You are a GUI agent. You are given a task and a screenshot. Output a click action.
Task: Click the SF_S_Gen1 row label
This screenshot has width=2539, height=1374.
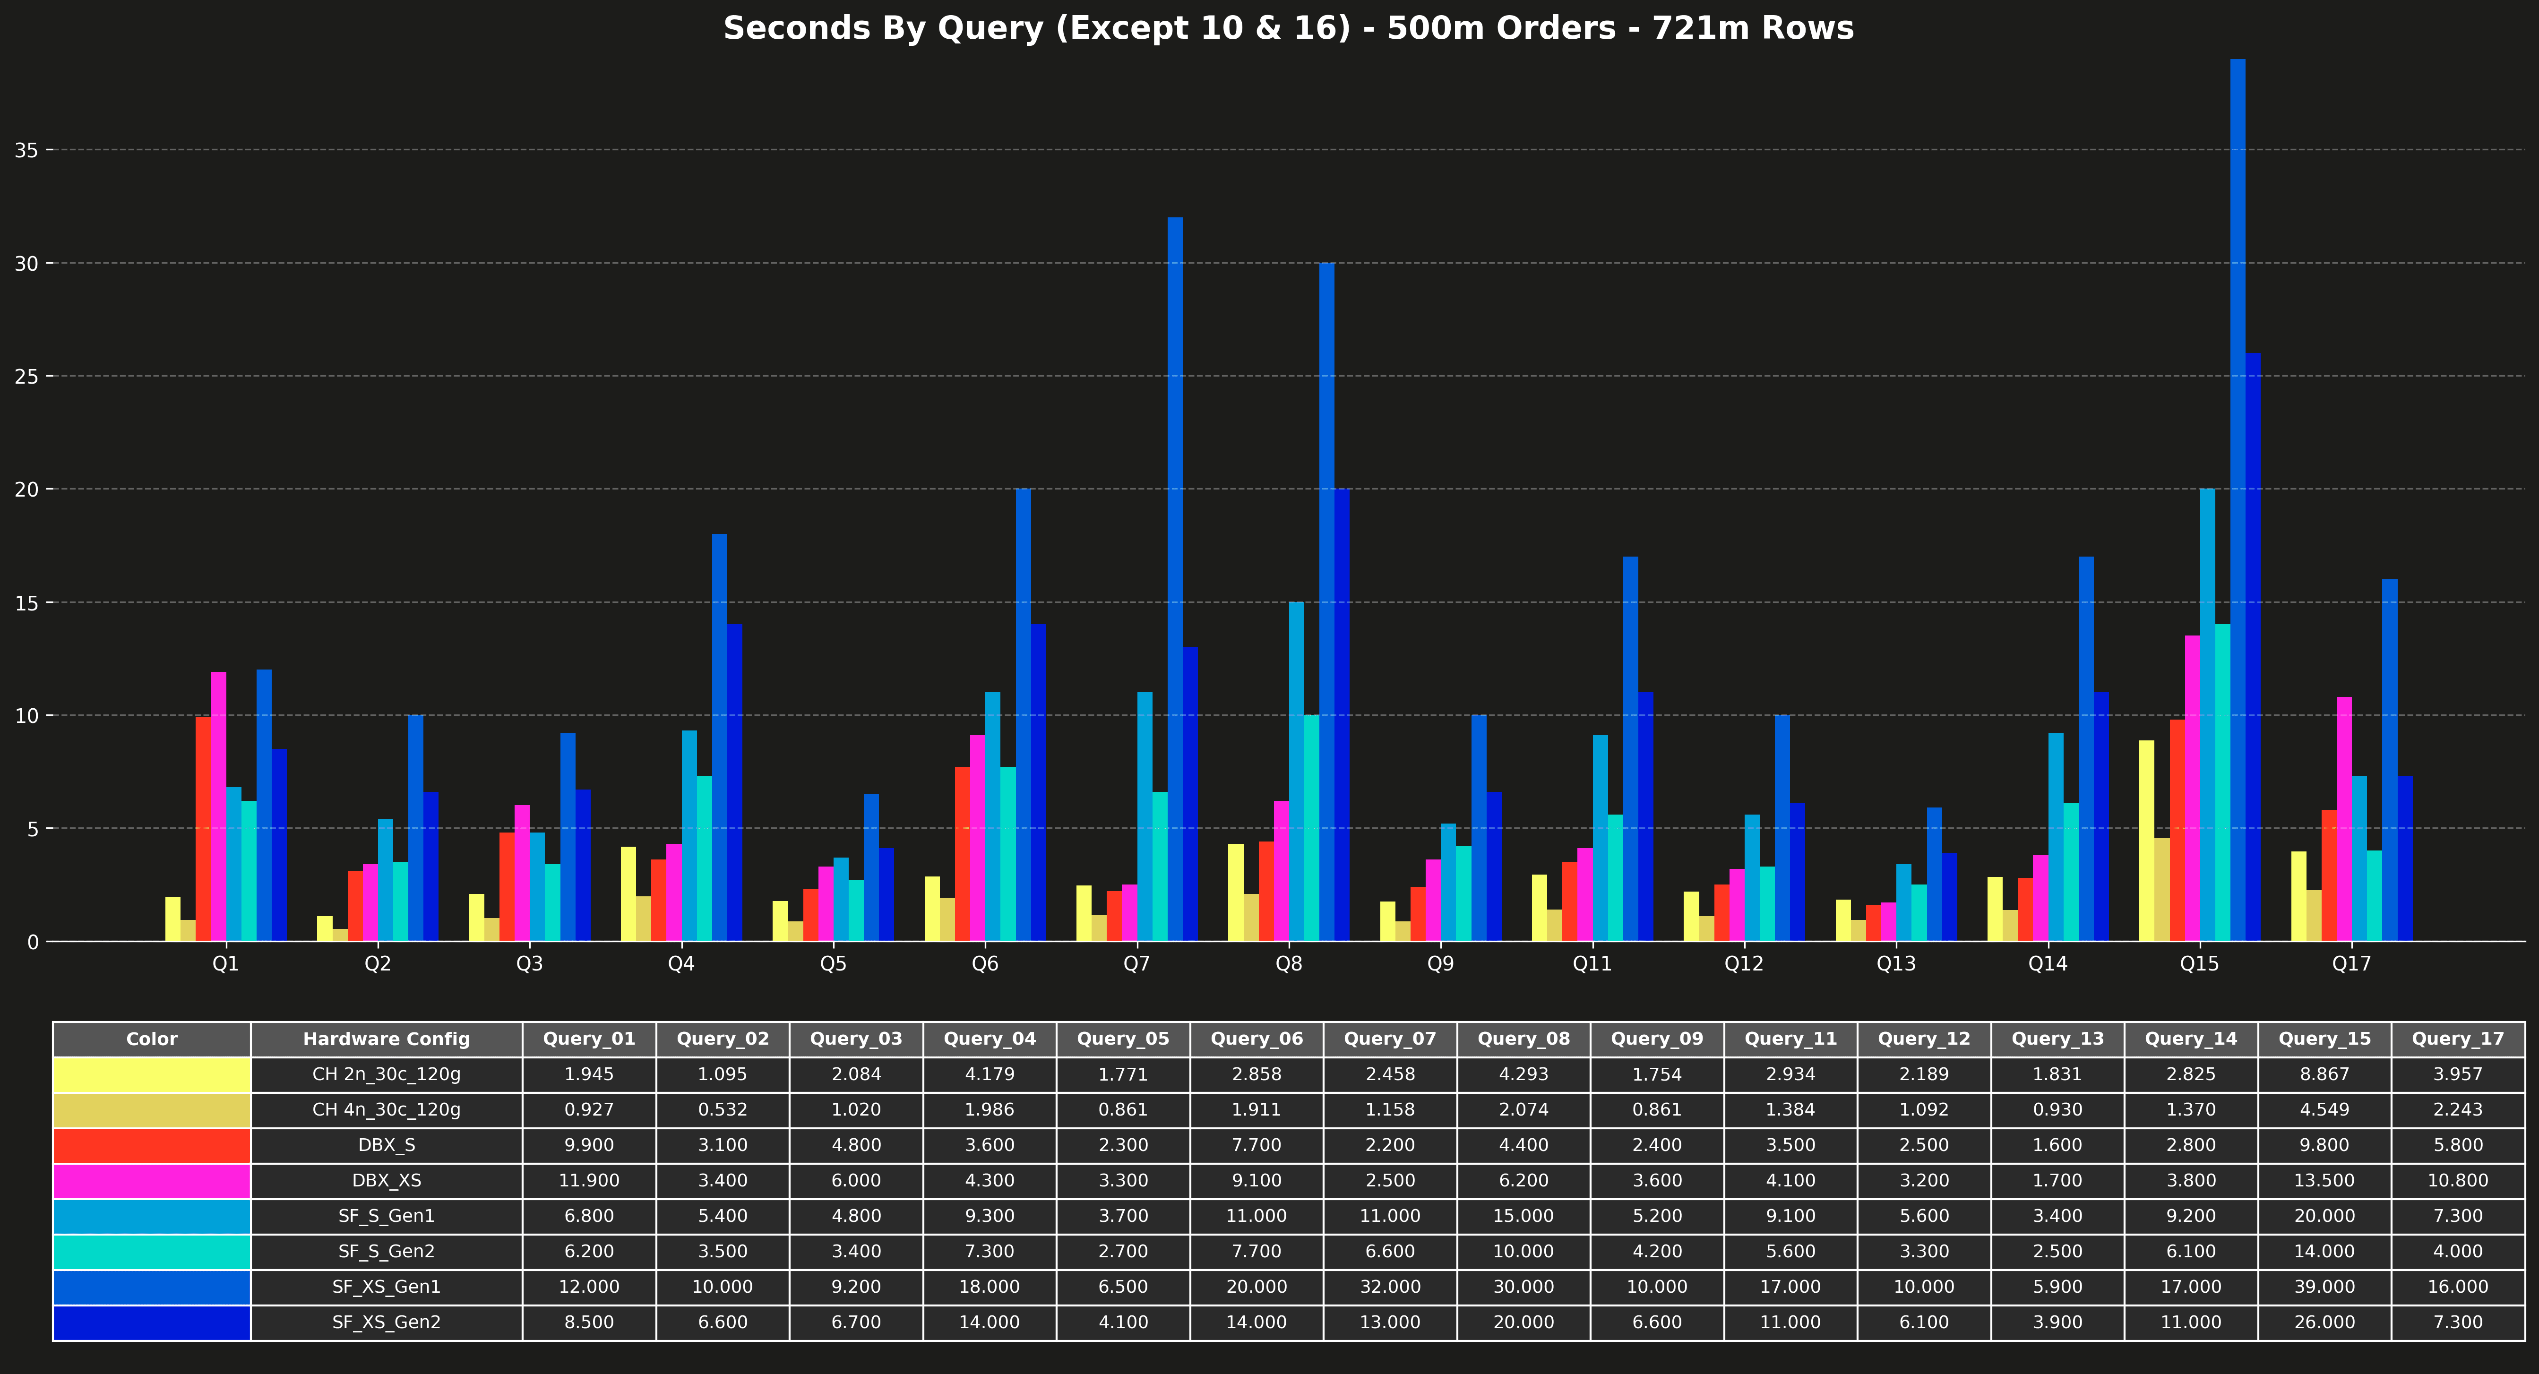(x=387, y=1216)
